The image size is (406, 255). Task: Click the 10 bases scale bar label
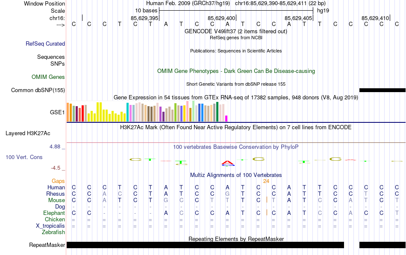tap(146, 11)
